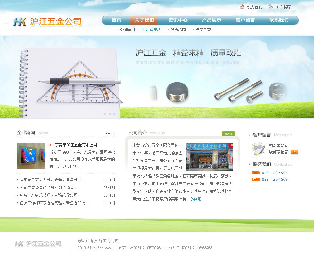
Task: Open the 销售范围 submenu item
Action: coord(178,30)
